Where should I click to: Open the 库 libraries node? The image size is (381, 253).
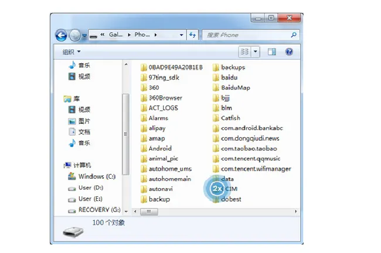tap(72, 99)
